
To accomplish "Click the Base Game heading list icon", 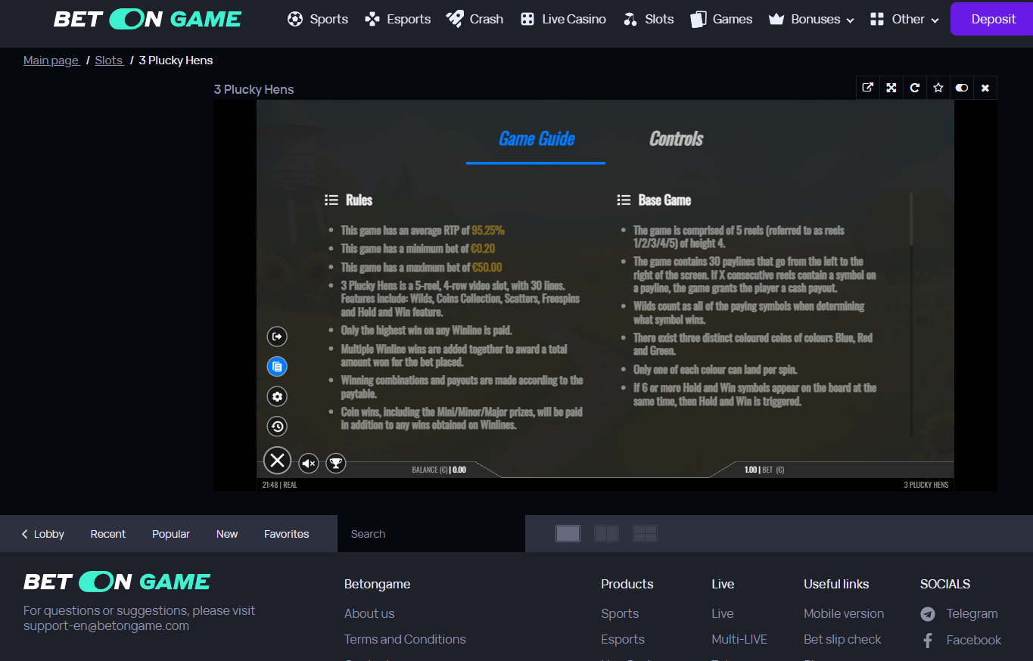I will [x=624, y=200].
